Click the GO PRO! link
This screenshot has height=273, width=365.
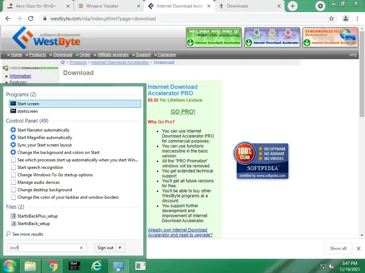183,112
